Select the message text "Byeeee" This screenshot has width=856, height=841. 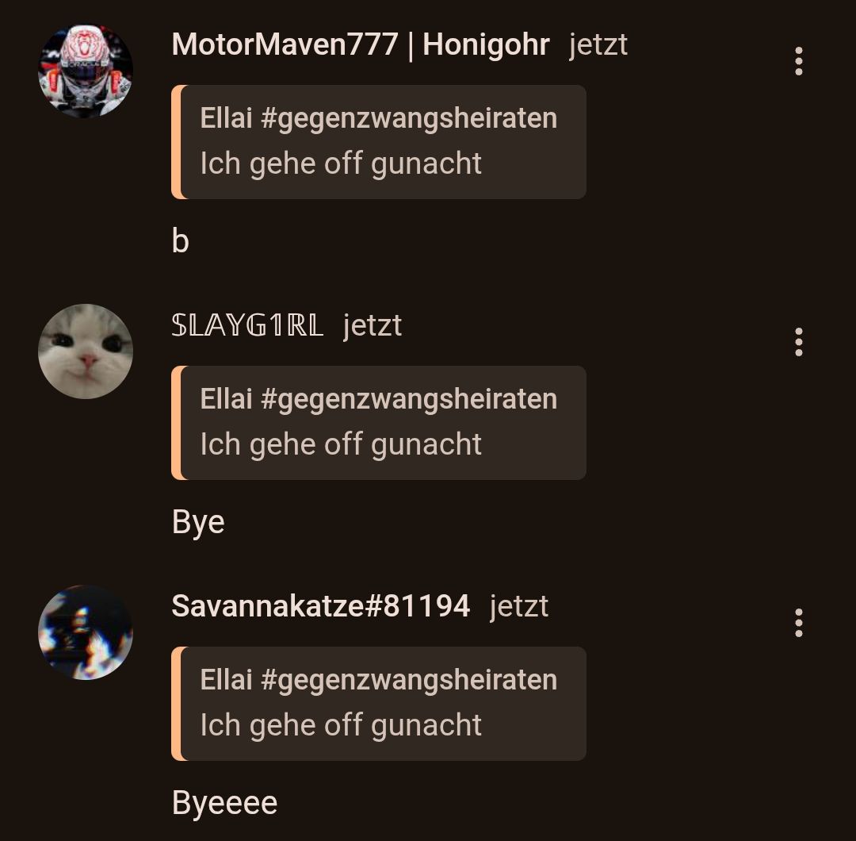224,803
